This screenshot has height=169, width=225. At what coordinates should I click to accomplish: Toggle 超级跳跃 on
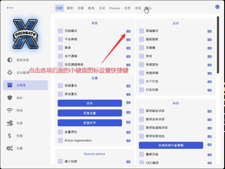[x=141, y=40]
